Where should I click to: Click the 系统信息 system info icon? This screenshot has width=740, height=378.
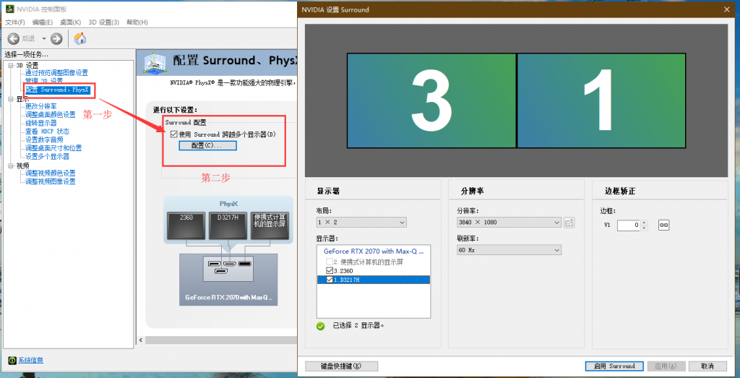click(12, 360)
